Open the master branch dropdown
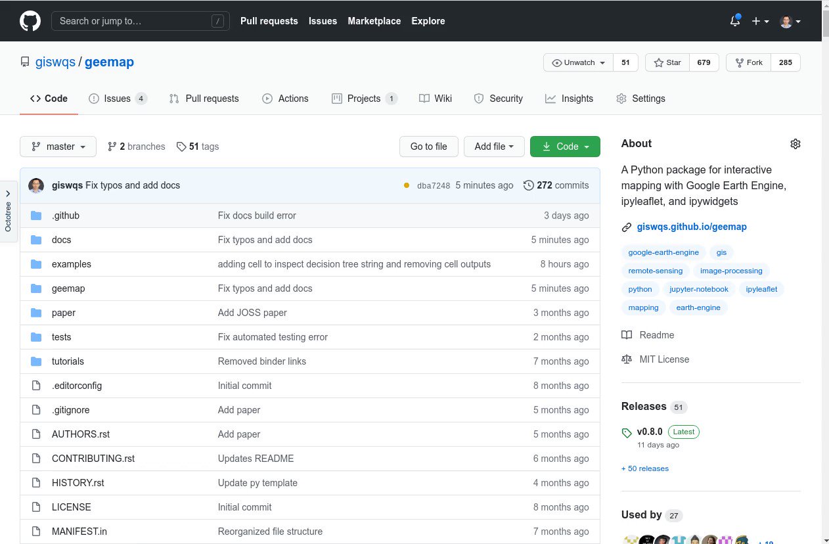The height and width of the screenshot is (544, 829). [58, 147]
